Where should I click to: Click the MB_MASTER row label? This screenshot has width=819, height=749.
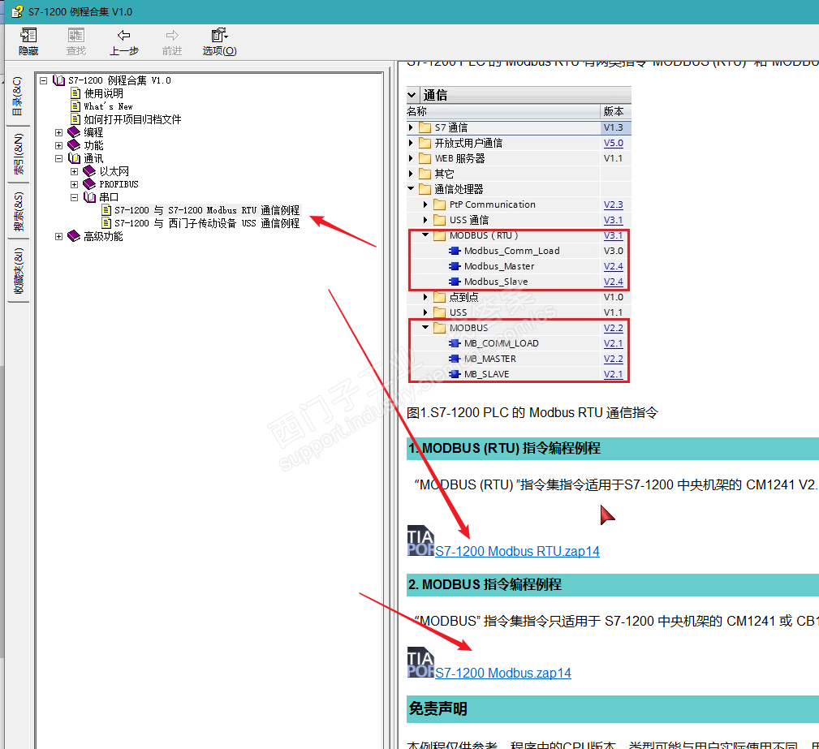click(490, 359)
